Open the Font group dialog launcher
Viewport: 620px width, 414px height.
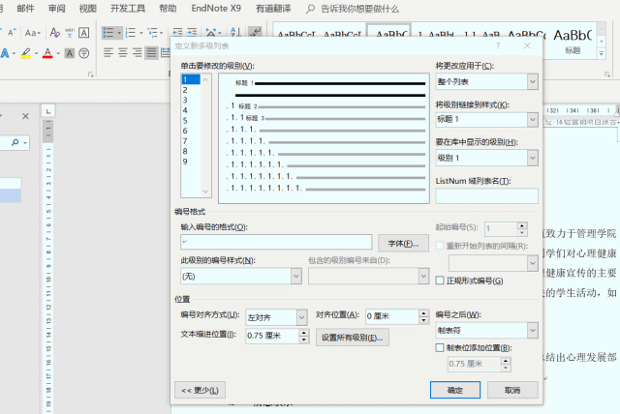point(90,74)
